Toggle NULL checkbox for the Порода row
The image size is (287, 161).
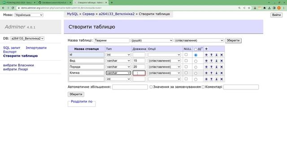click(186, 67)
